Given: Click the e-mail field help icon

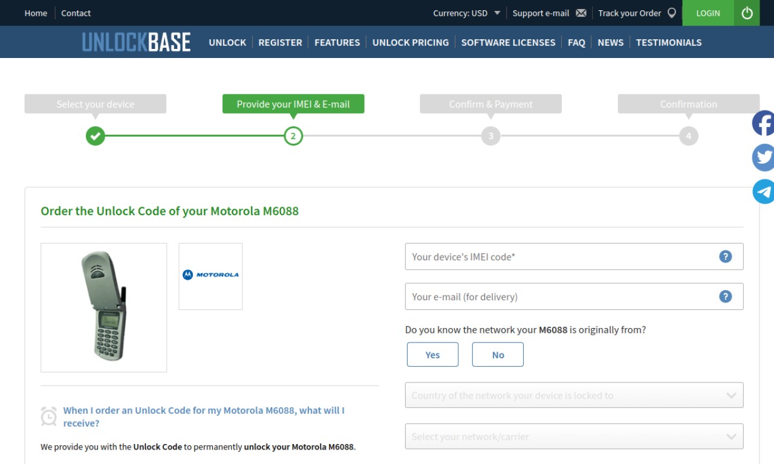Looking at the screenshot, I should tap(726, 297).
